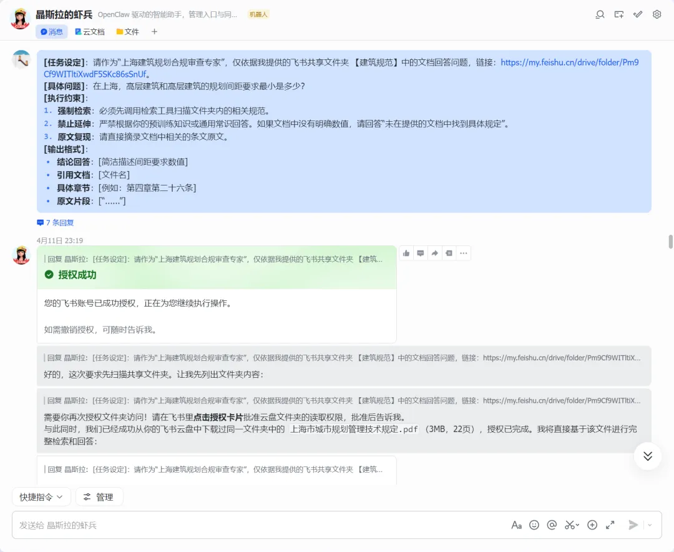The height and width of the screenshot is (552, 674).
Task: Expand the message editor to full size
Action: pyautogui.click(x=610, y=525)
